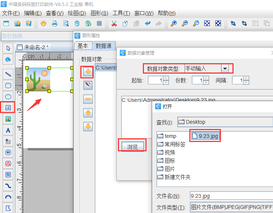Select the text tool with the letter A
The width and height of the screenshot is (273, 213).
(x=8, y=130)
